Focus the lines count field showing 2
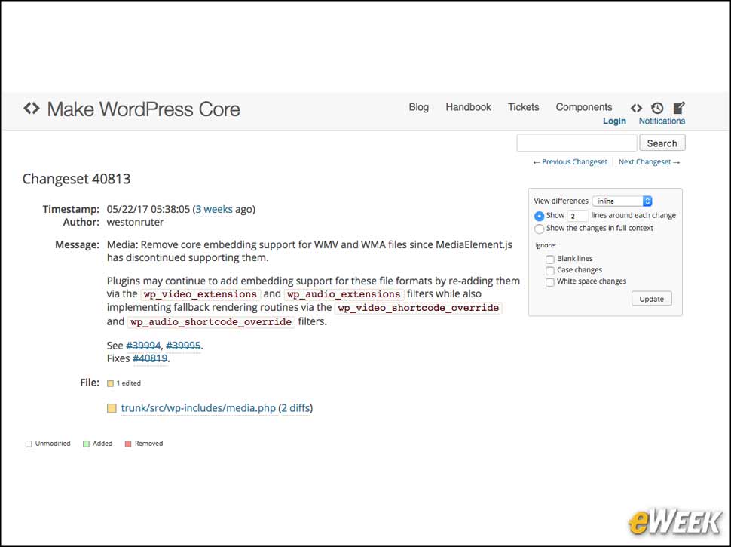Image resolution: width=731 pixels, height=547 pixels. 577,216
